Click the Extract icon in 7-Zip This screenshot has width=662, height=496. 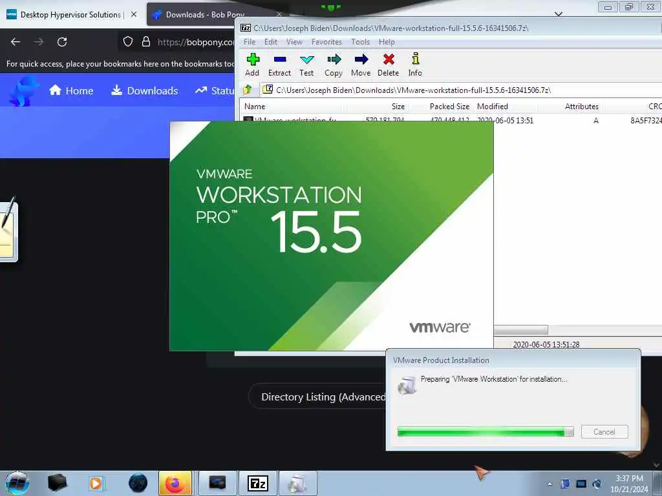pos(279,65)
